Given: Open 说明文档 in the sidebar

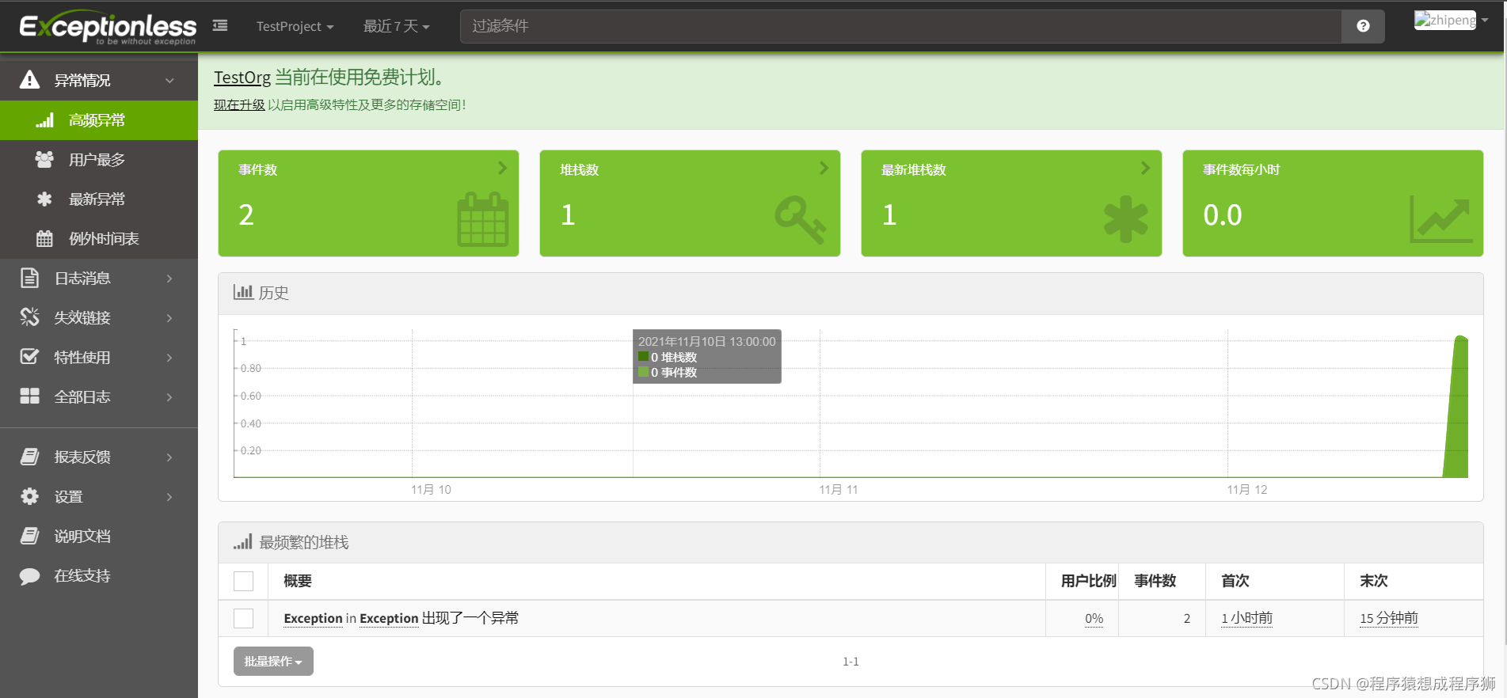Looking at the screenshot, I should tap(99, 536).
